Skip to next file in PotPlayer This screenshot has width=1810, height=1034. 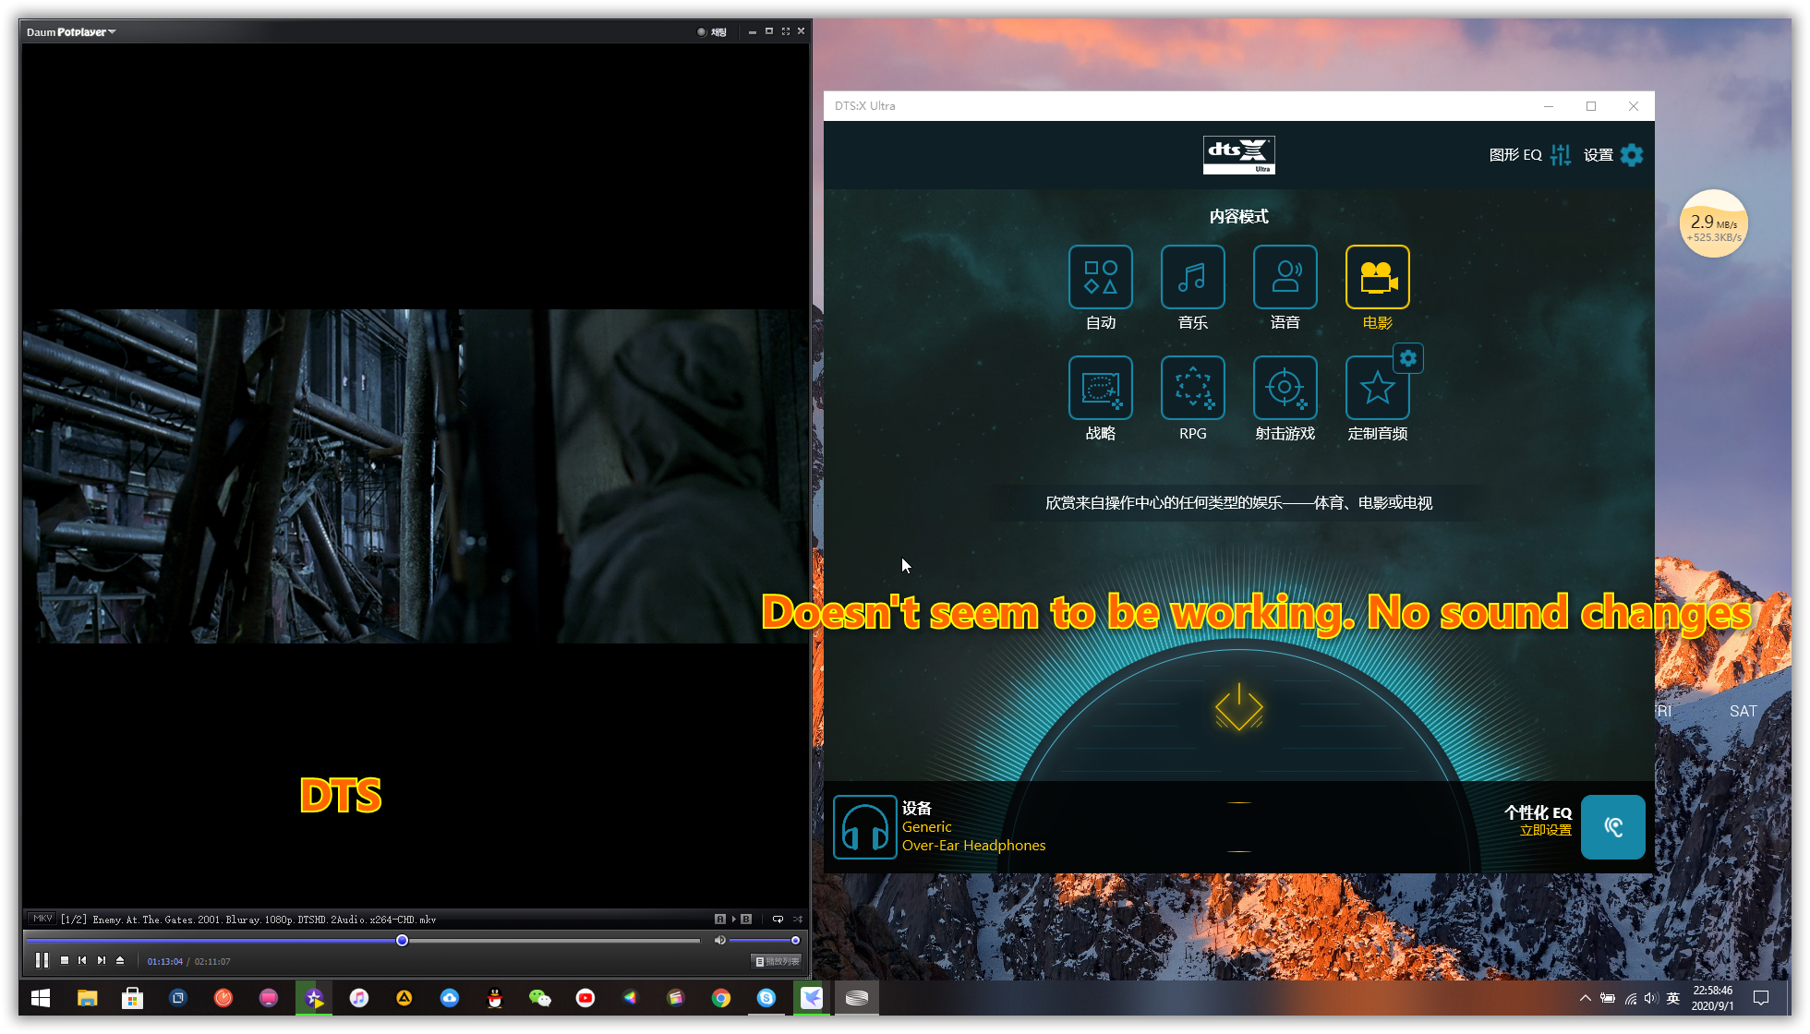click(102, 960)
